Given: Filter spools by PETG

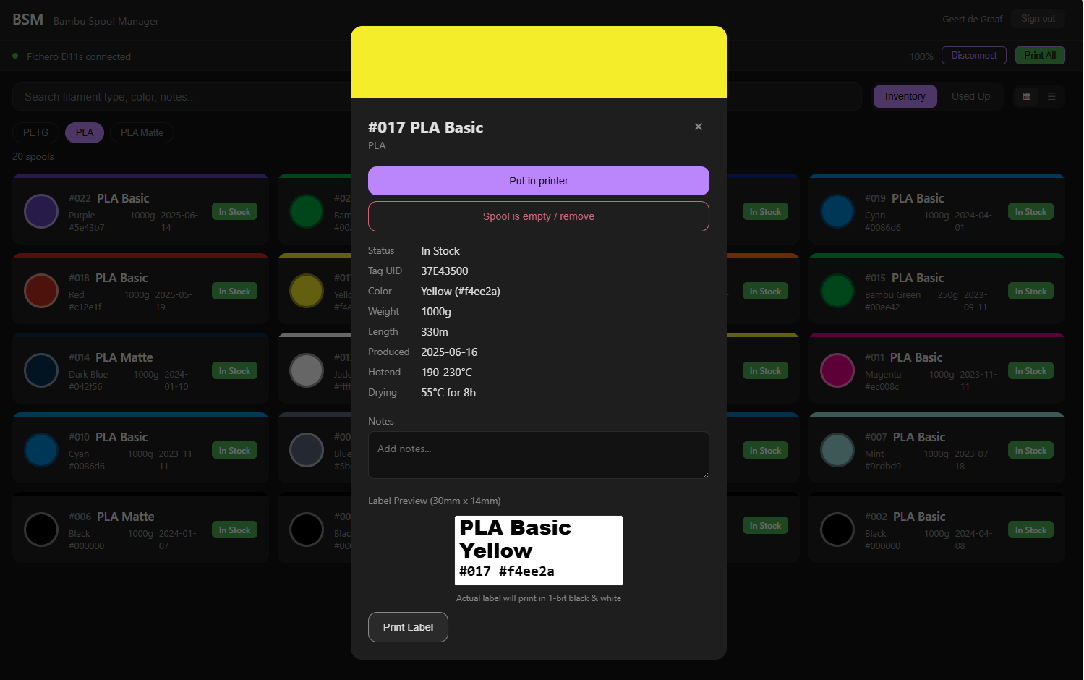Looking at the screenshot, I should (x=36, y=132).
